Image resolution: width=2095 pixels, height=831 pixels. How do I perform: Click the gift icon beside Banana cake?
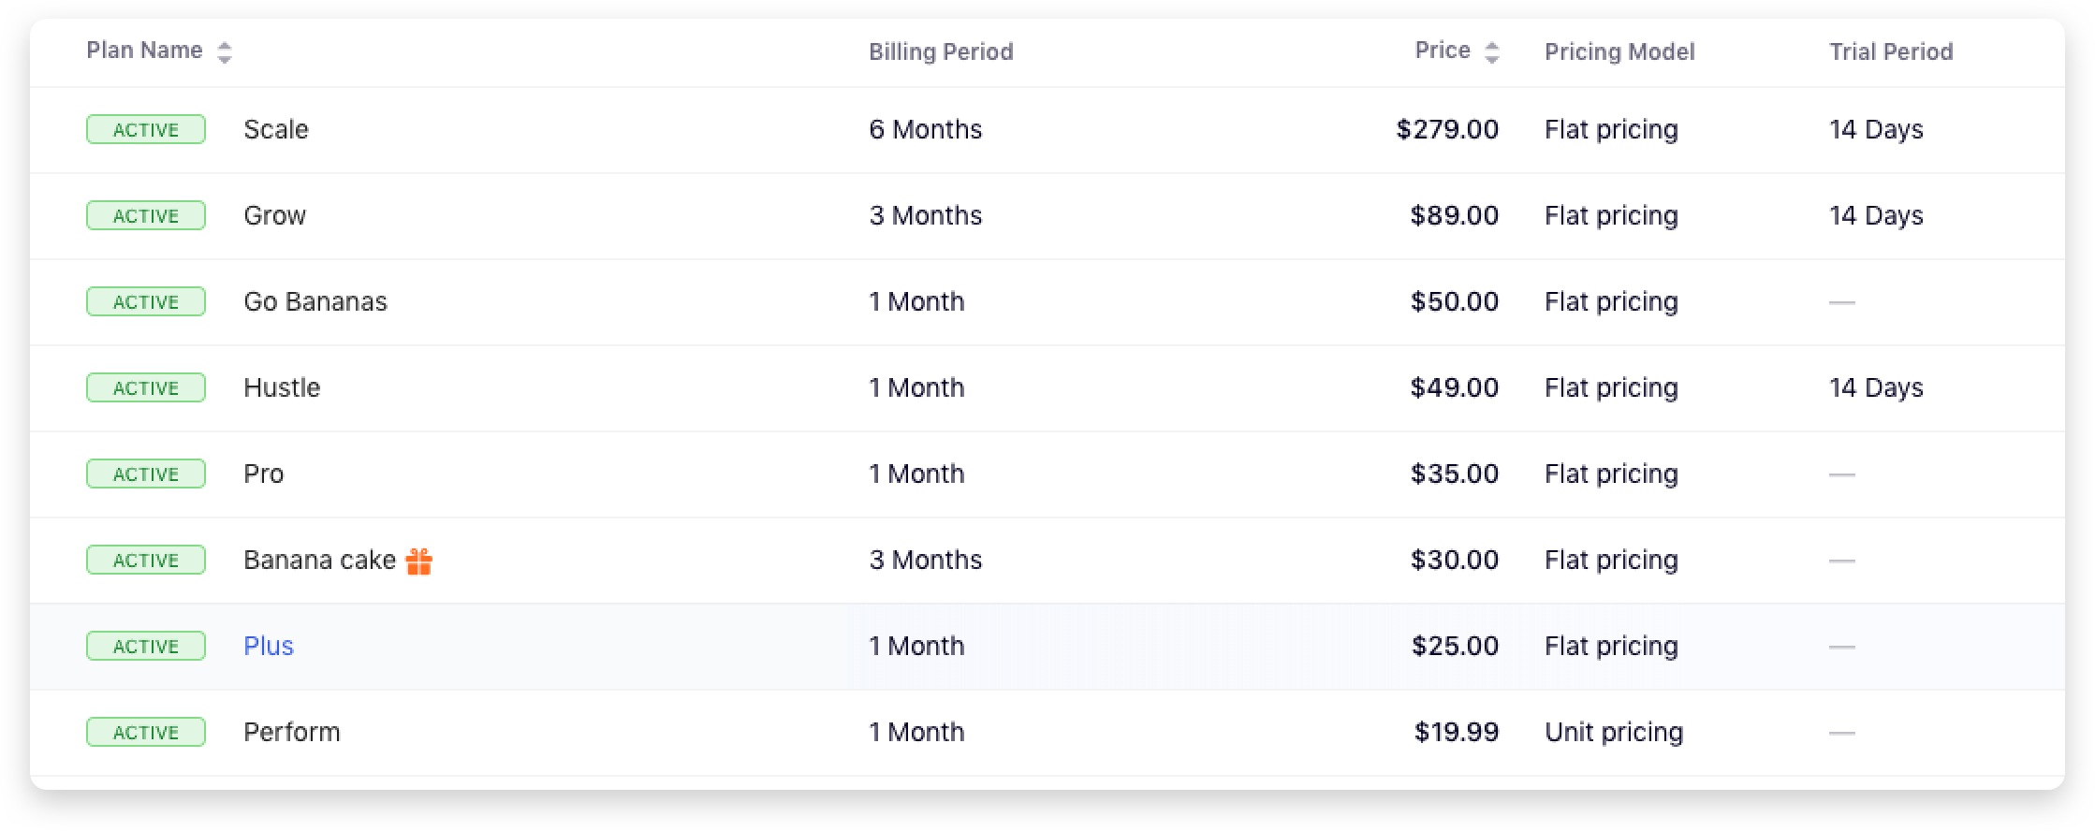pyautogui.click(x=422, y=559)
